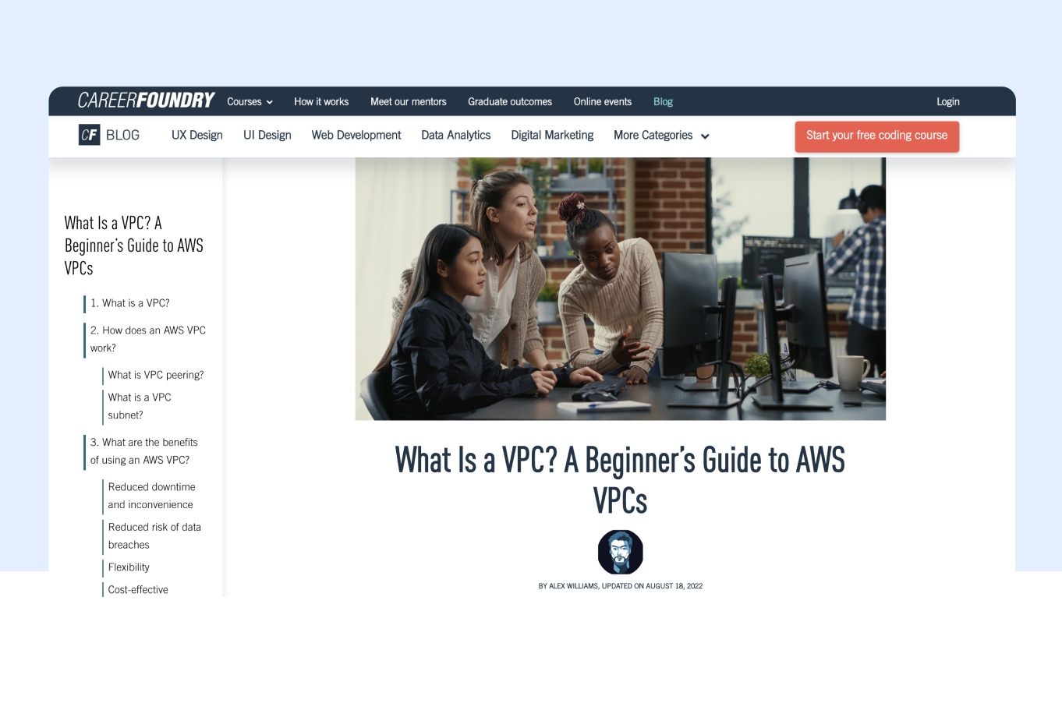1062x717 pixels.
Task: Visit the Meet our mentors page
Action: (409, 101)
